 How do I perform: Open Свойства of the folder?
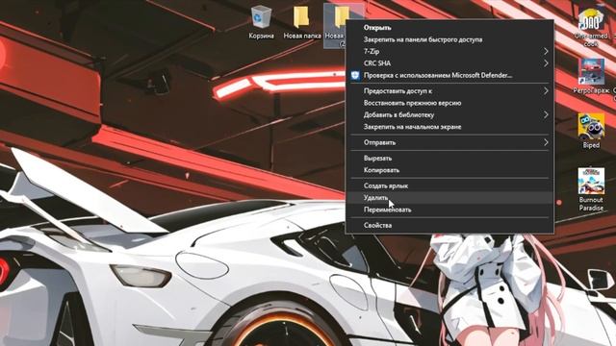(x=449, y=226)
